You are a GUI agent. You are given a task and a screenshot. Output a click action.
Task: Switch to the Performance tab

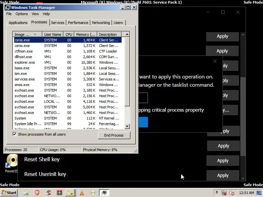coord(78,23)
